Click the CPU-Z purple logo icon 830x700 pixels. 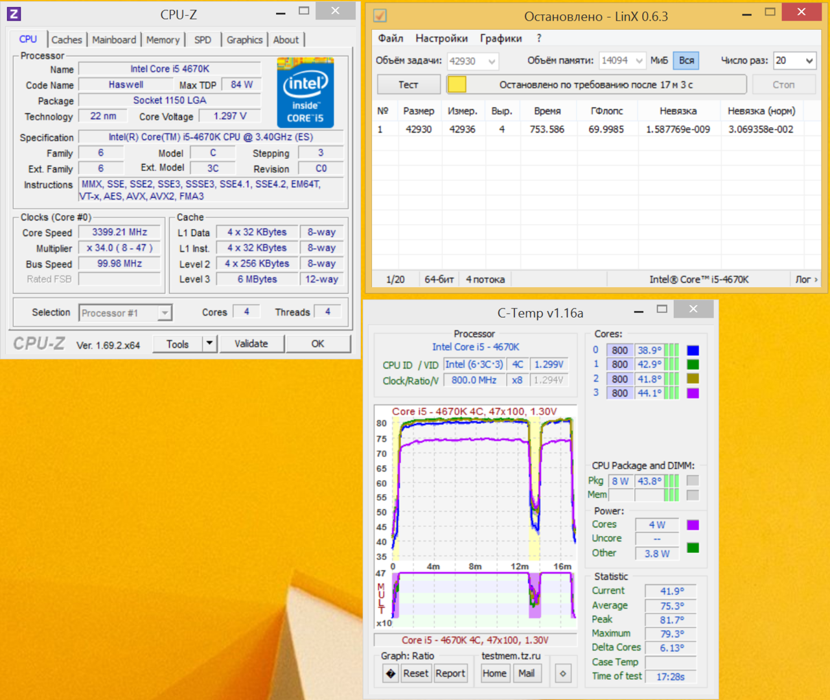pyautogui.click(x=14, y=14)
